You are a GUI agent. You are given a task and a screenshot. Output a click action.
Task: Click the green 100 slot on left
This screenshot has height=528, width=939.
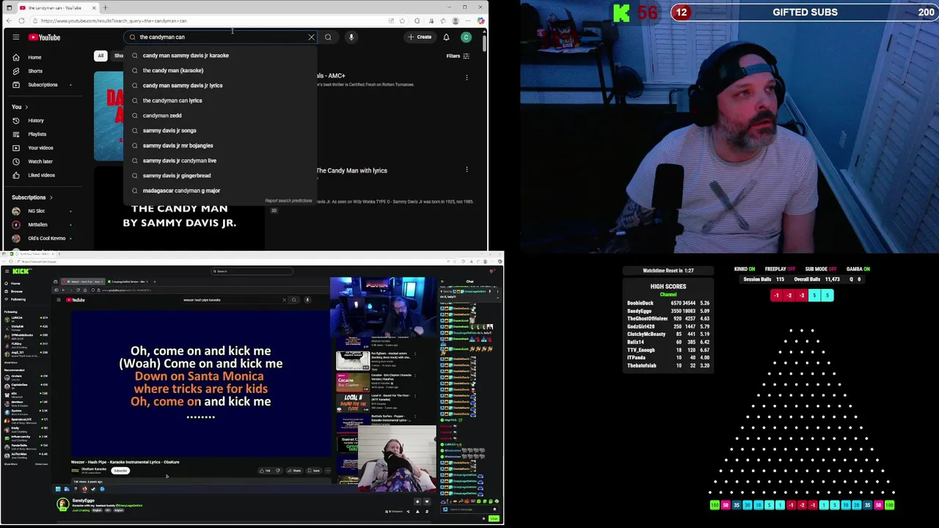pos(715,505)
